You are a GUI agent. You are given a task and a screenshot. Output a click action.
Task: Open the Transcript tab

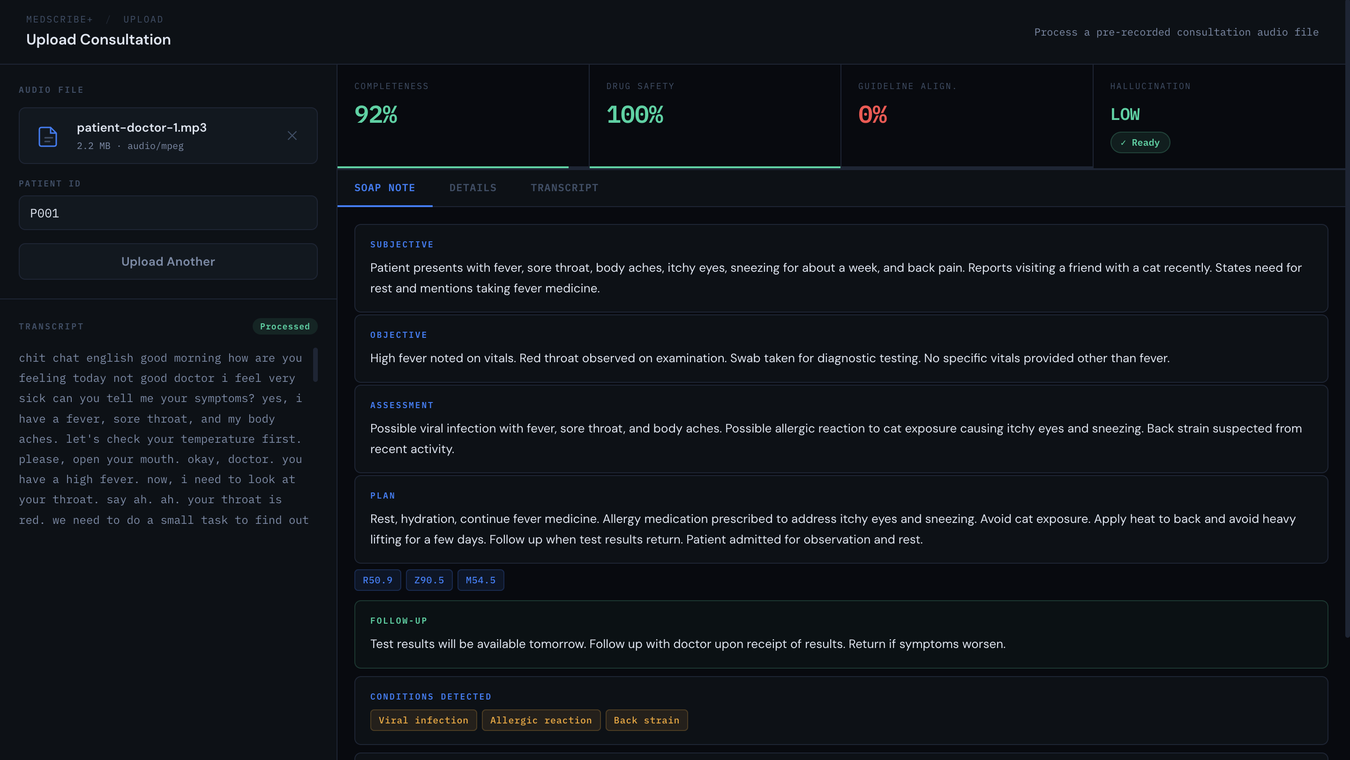pyautogui.click(x=564, y=187)
